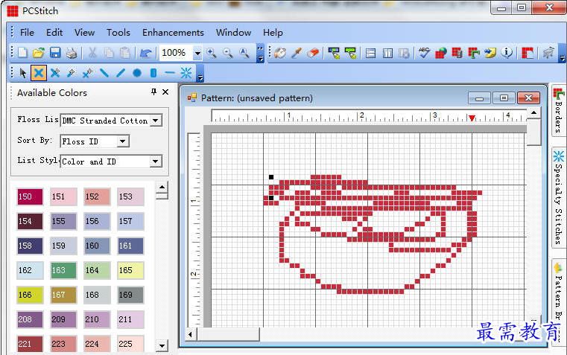Select the vertical bead tool
The width and height of the screenshot is (567, 355).
click(x=153, y=74)
